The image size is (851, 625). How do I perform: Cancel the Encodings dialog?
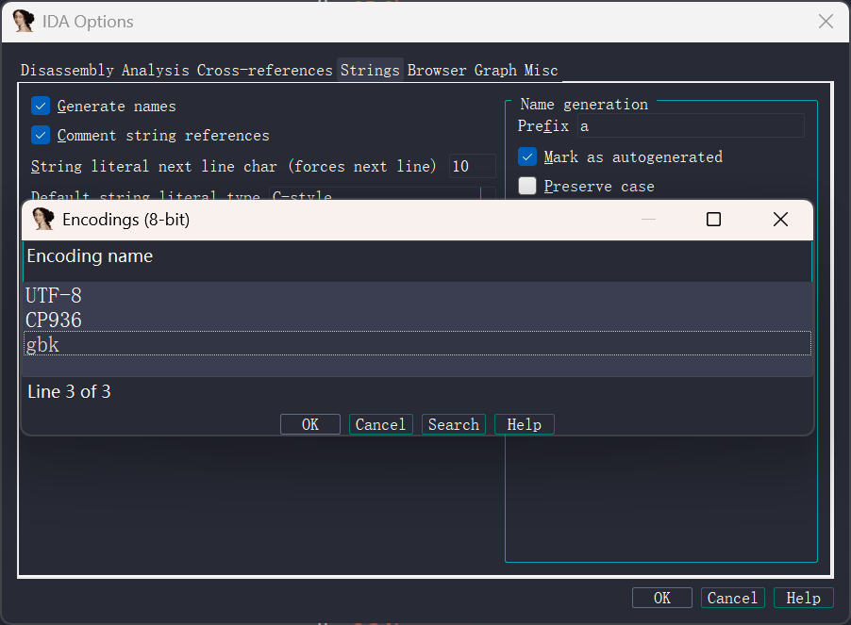380,424
